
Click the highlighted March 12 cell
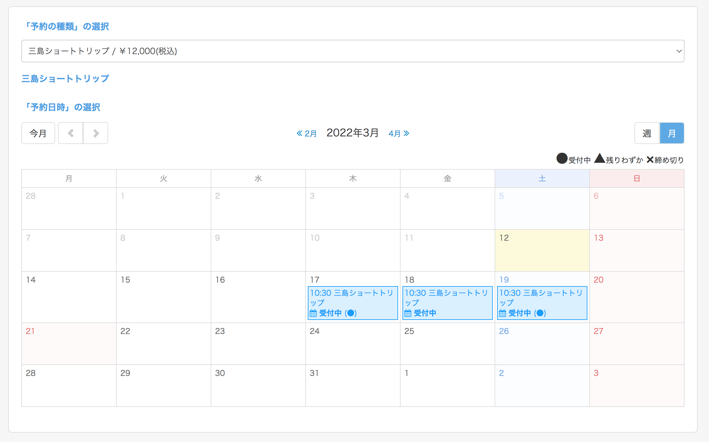click(542, 250)
